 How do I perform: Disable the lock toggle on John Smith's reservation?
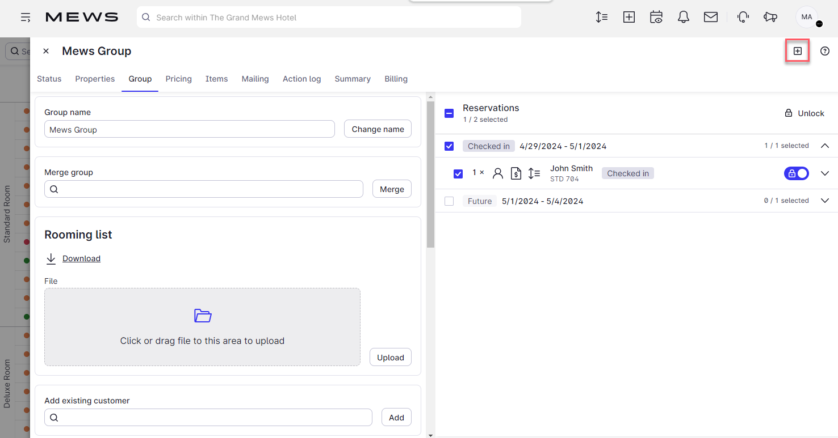coord(796,173)
